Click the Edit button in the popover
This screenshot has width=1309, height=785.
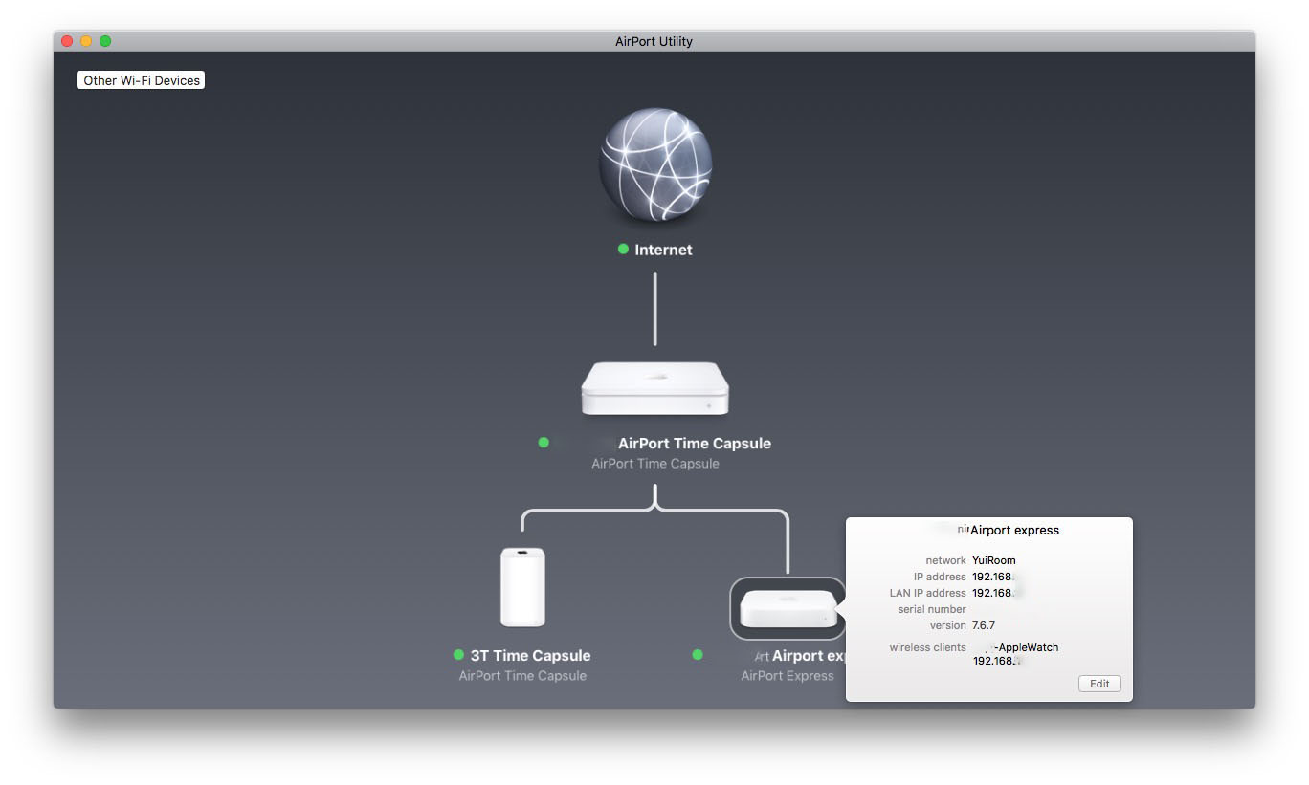1099,684
